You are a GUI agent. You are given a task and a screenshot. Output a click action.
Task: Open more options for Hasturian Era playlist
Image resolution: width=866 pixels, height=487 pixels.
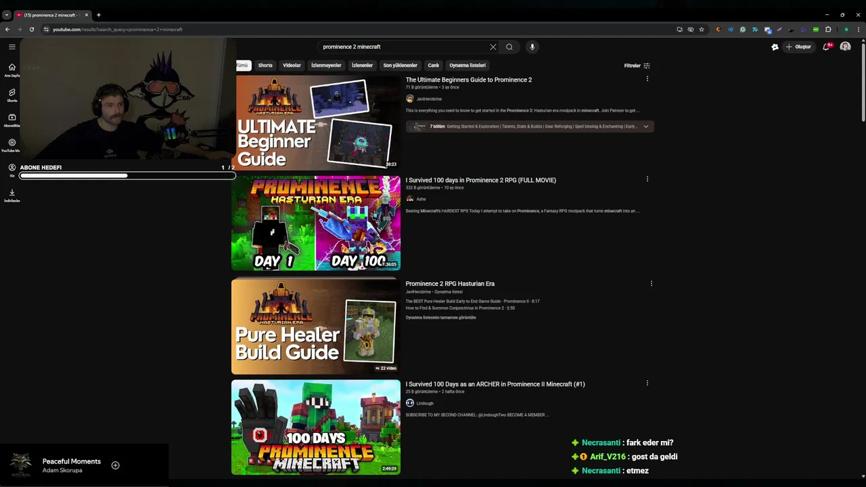pyautogui.click(x=651, y=283)
